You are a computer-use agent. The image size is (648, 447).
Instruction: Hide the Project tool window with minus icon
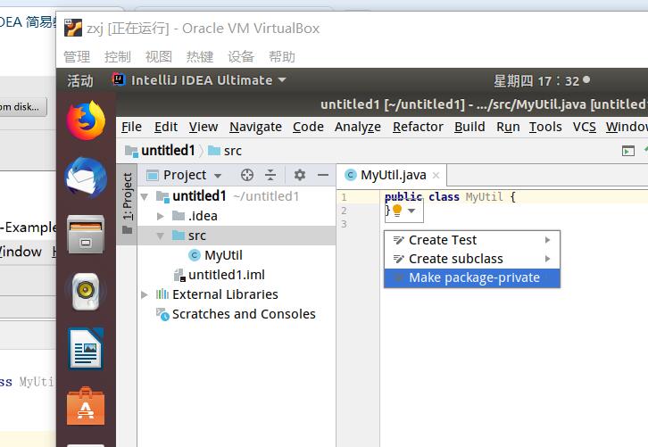pos(323,175)
